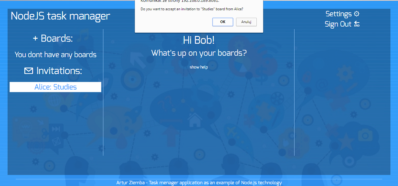The image size is (398, 186).
Task: Click the camera icon in the background
Action: click(x=365, y=135)
